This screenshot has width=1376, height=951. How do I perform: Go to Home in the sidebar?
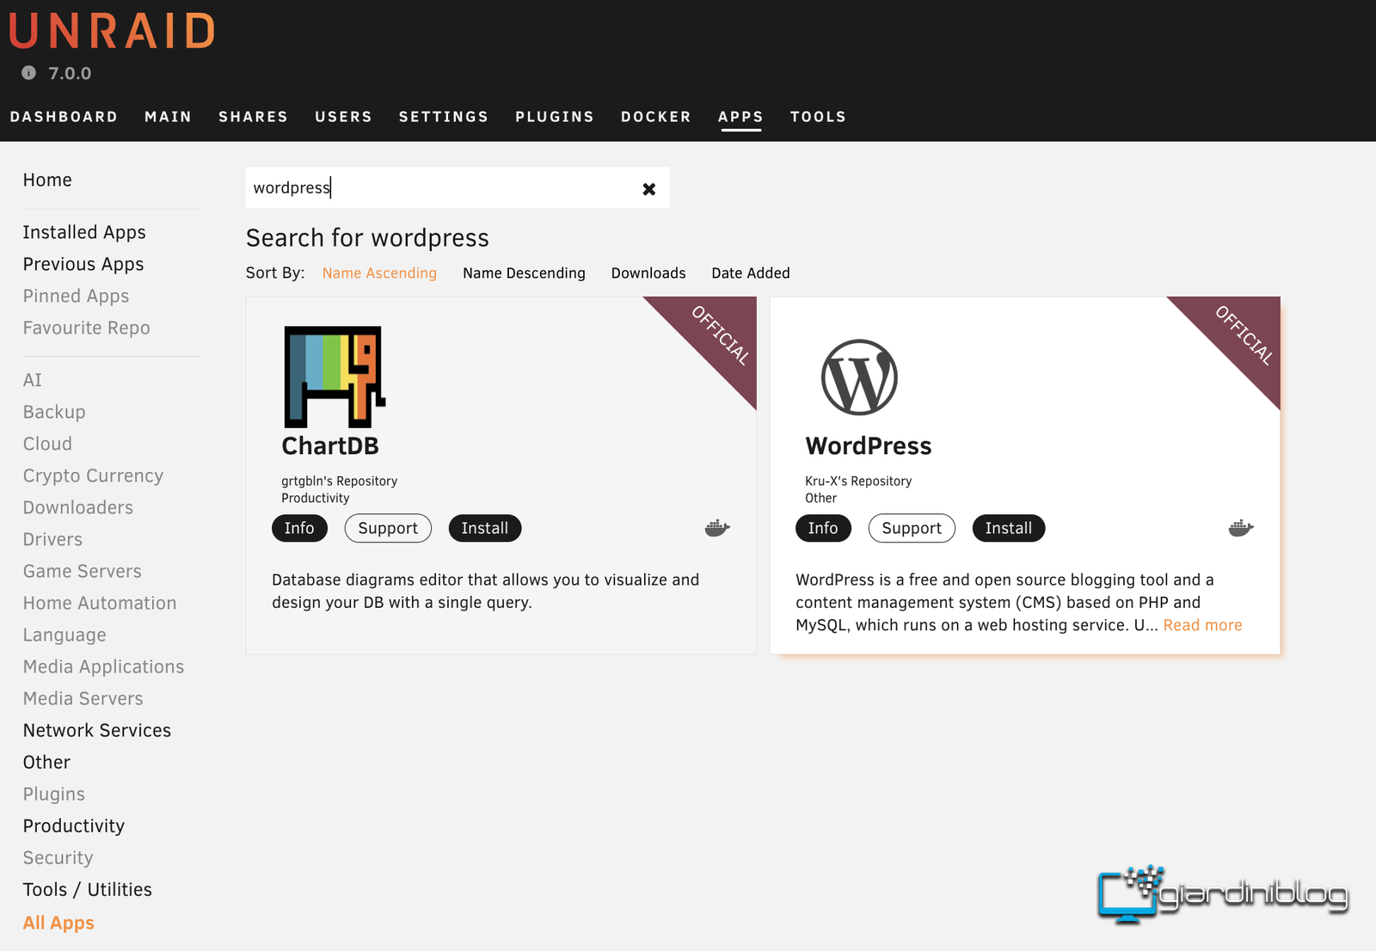click(47, 181)
